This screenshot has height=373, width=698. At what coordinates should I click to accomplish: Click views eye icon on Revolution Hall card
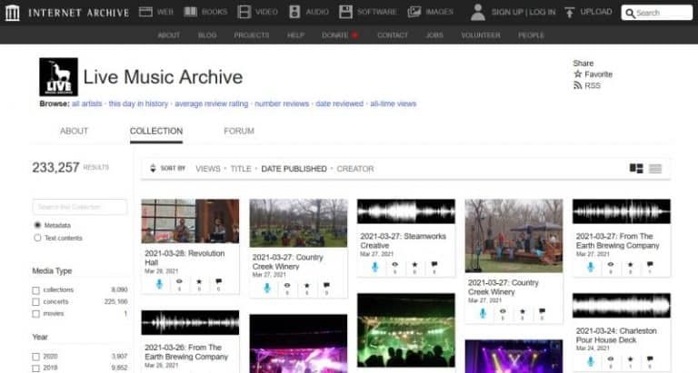[179, 281]
